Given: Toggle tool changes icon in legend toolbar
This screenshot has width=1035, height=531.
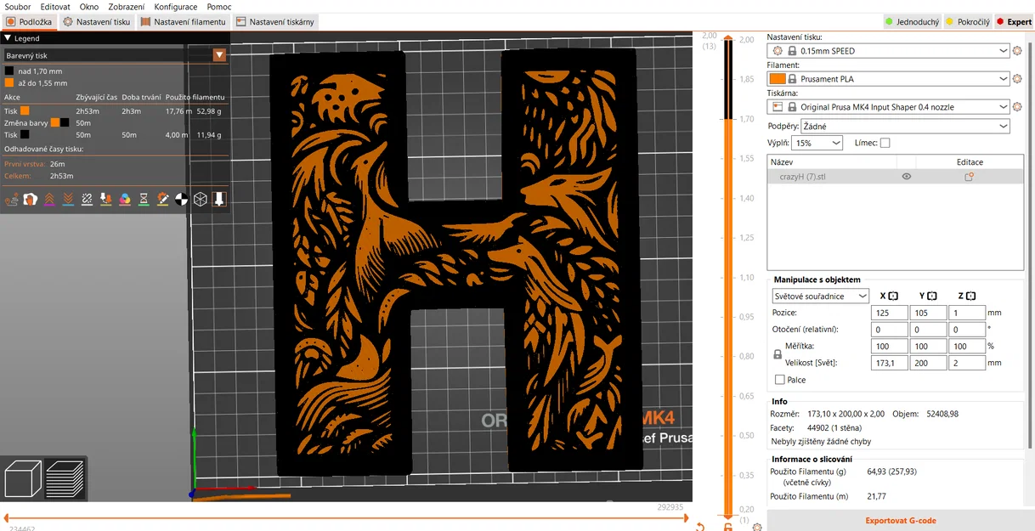Looking at the screenshot, I should point(106,199).
